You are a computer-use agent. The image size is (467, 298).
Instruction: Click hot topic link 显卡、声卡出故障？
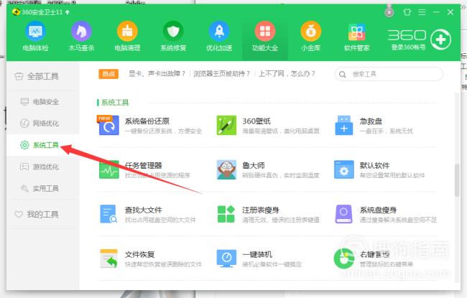(x=157, y=73)
